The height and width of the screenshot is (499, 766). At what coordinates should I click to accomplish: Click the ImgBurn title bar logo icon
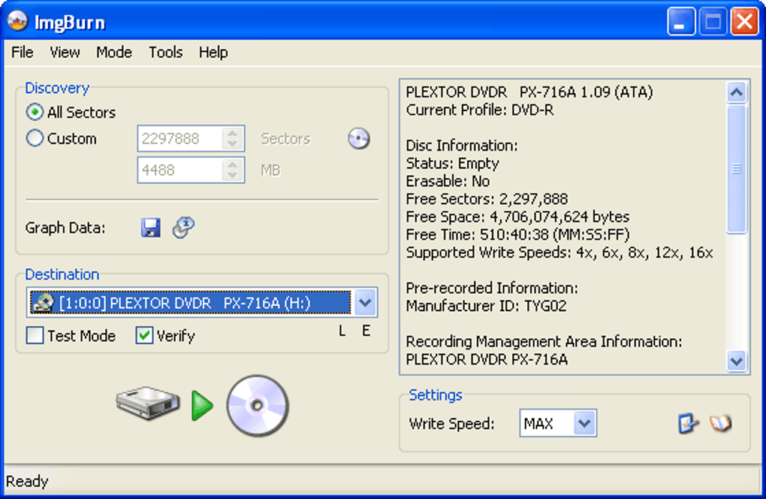17,21
